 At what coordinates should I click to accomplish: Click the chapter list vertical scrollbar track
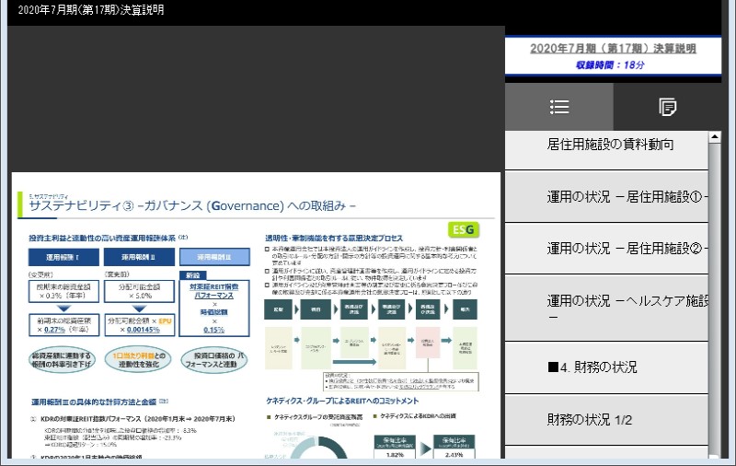coord(715,298)
